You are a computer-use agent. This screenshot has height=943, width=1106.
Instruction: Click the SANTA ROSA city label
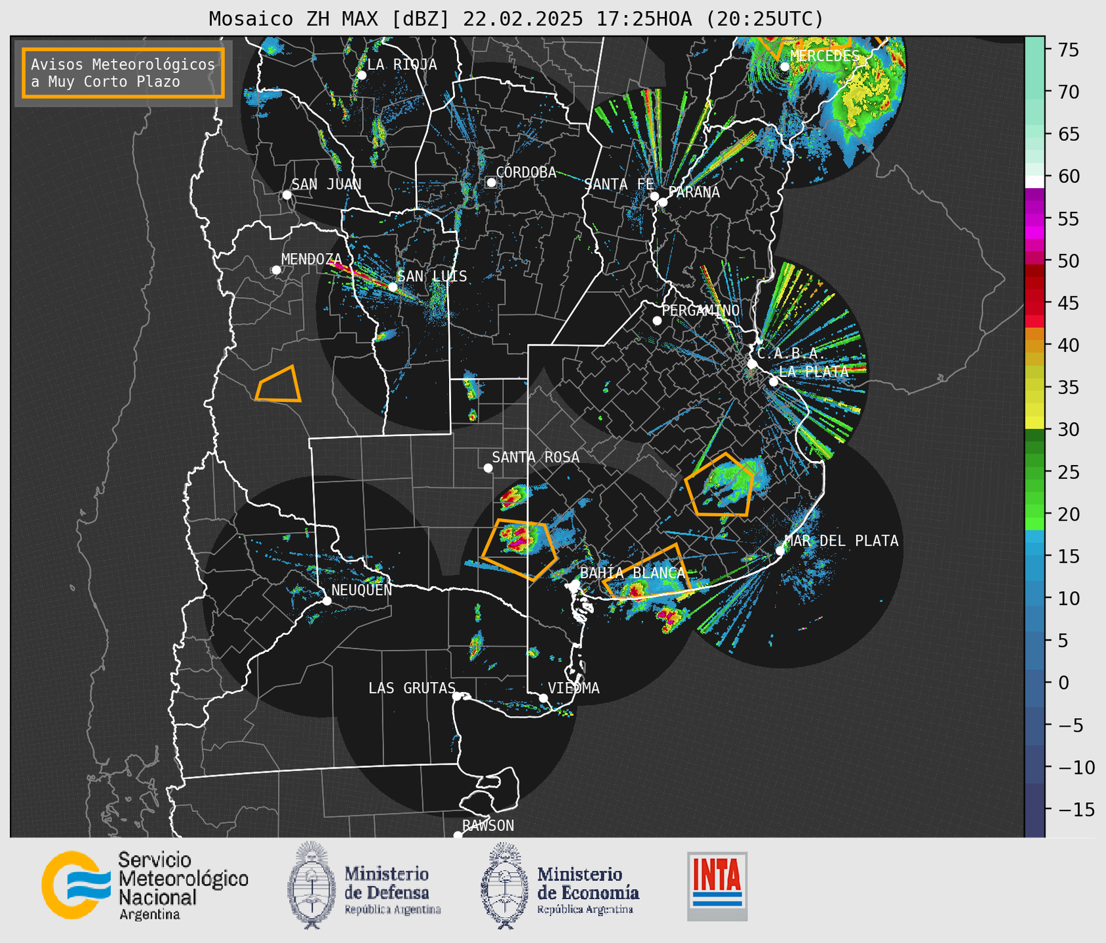click(x=536, y=457)
